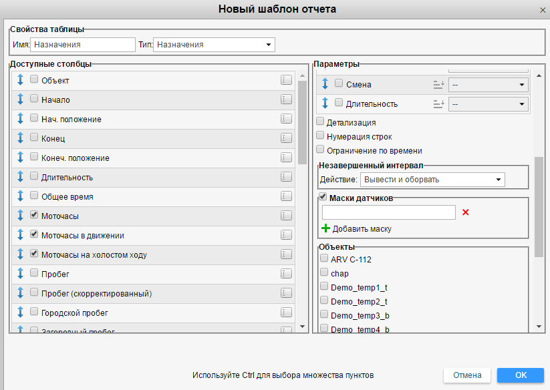
Task: Click the green plus to add mask
Action: point(325,228)
